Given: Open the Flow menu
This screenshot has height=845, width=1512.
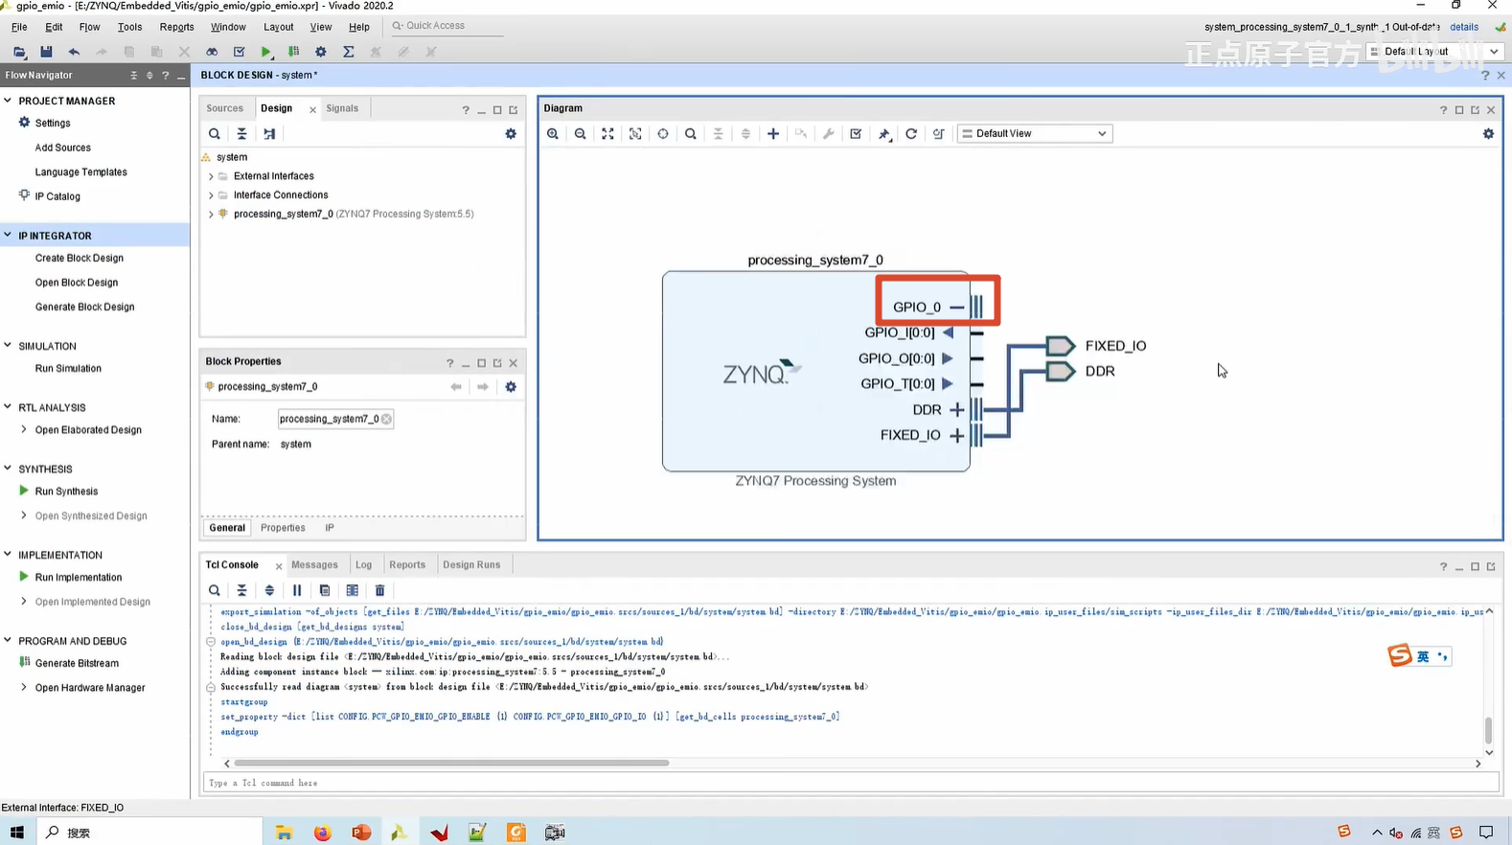Looking at the screenshot, I should point(89,27).
